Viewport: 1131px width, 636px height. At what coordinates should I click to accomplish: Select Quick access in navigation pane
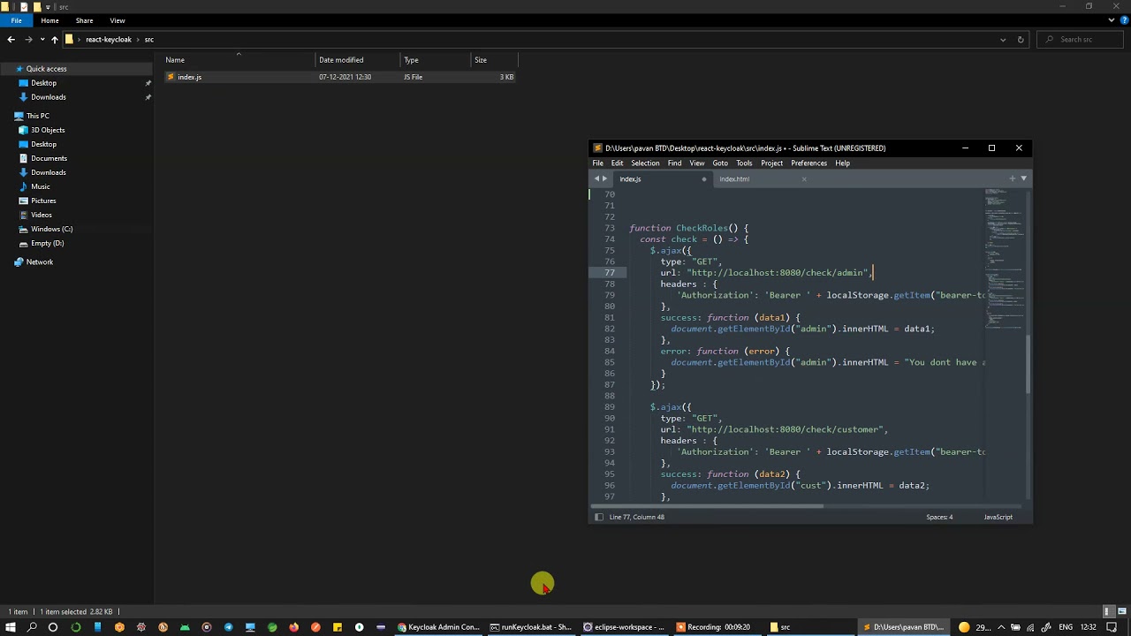[x=46, y=69]
